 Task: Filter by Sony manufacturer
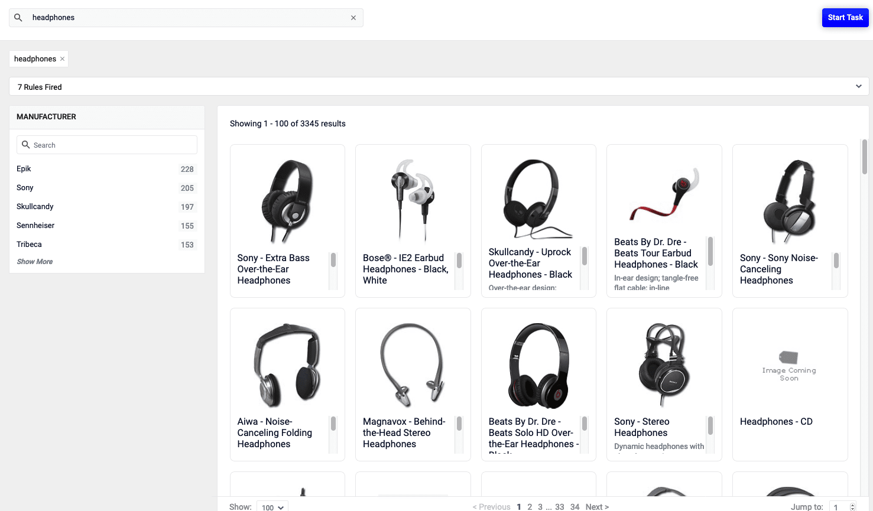click(25, 188)
